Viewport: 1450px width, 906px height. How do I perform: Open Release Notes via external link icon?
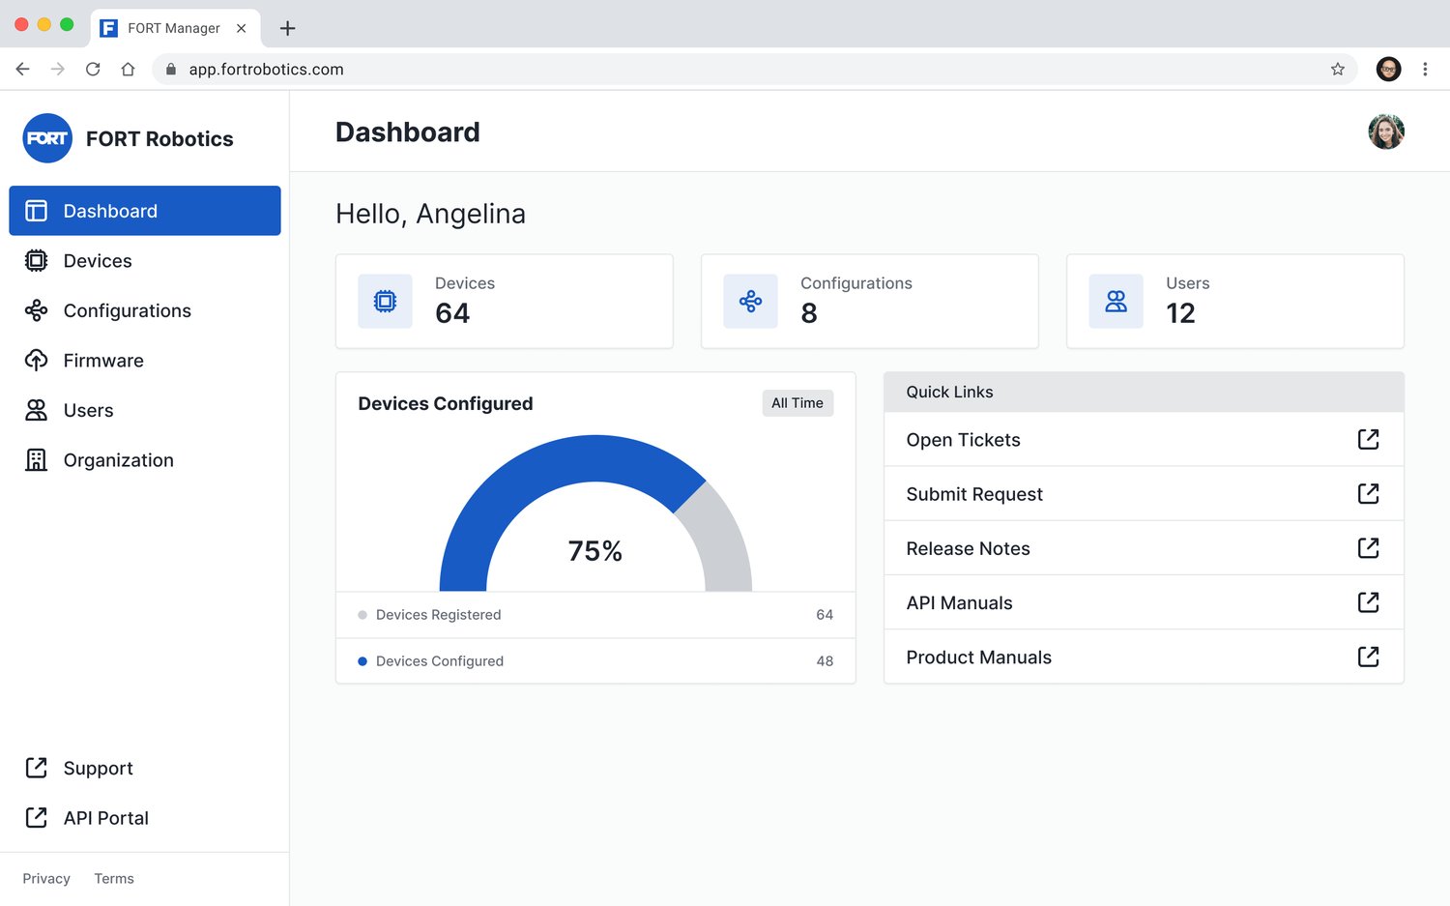pos(1368,547)
